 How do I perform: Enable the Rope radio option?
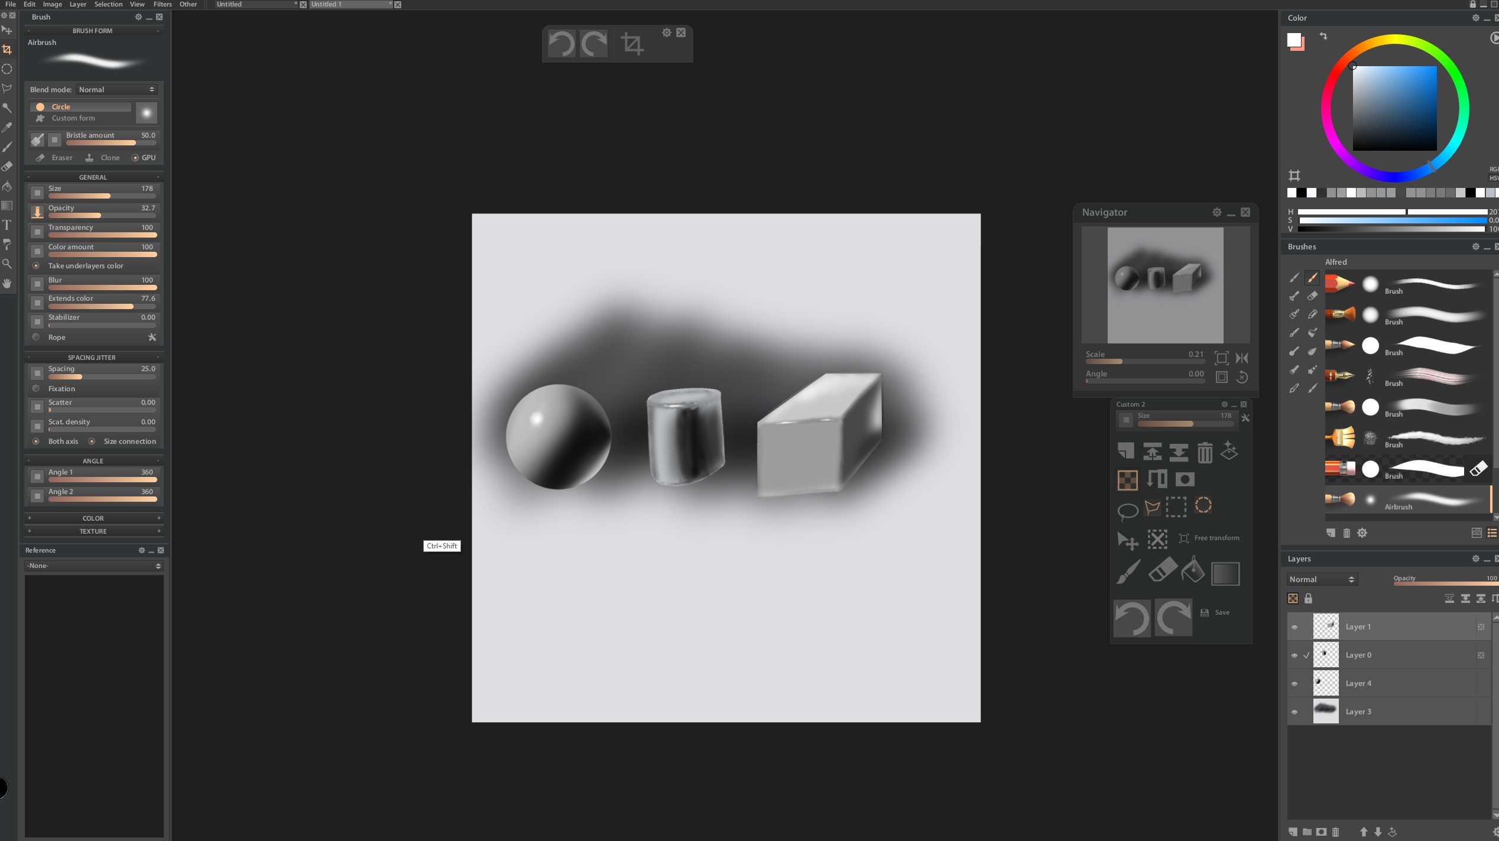coord(36,337)
